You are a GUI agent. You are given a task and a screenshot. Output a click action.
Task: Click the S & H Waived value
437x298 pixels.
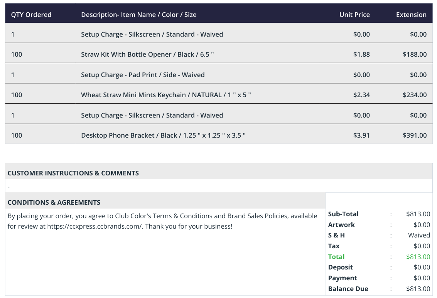pyautogui.click(x=419, y=235)
